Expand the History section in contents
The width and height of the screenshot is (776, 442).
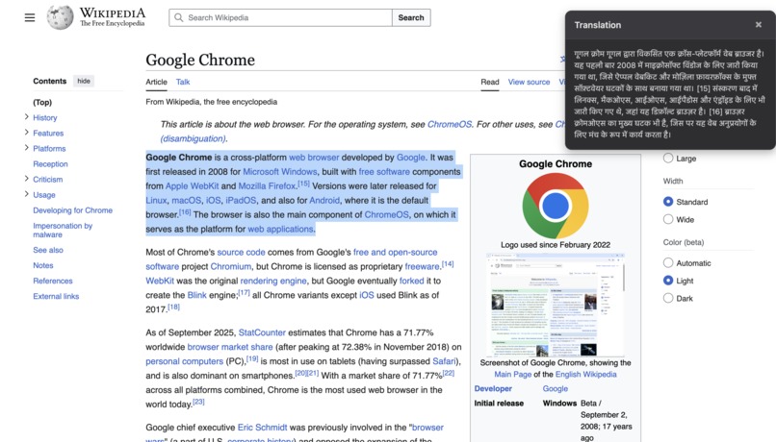pyautogui.click(x=26, y=117)
